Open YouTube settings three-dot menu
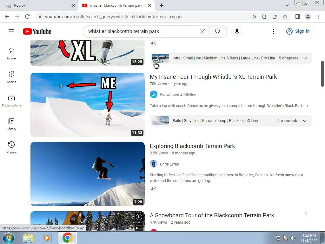Screen dimensions: 325x244 click(x=273, y=31)
